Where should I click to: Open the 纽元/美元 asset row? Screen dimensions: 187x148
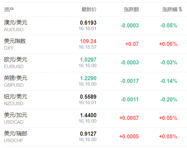96,100
